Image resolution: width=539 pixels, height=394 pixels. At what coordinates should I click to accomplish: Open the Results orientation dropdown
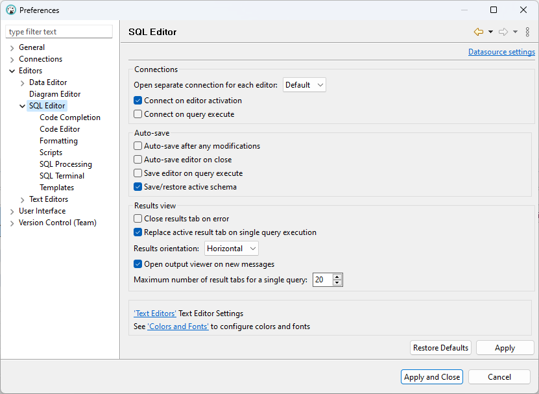tap(231, 248)
